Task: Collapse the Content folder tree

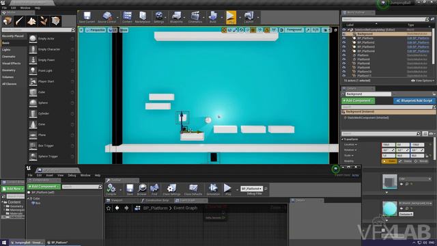Action: point(3,202)
